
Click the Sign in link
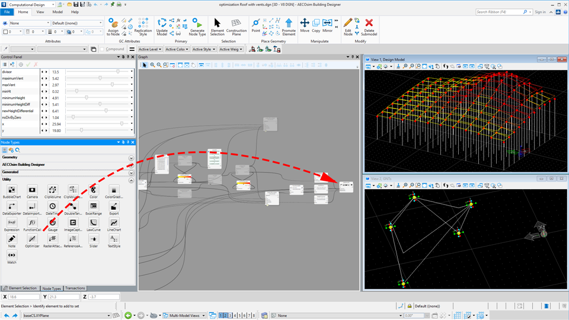point(540,12)
